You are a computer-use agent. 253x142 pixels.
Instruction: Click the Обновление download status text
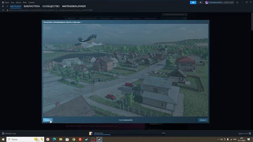(x=98, y=133)
